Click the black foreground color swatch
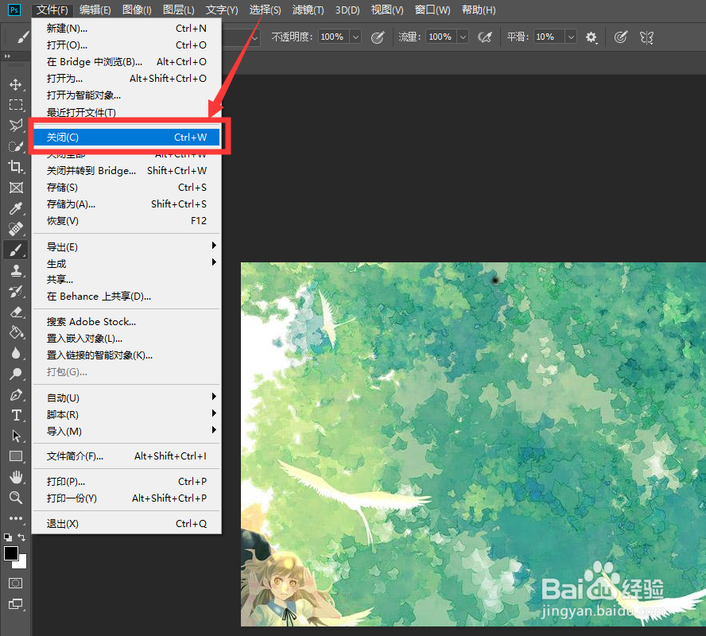The image size is (706, 636). point(11,553)
